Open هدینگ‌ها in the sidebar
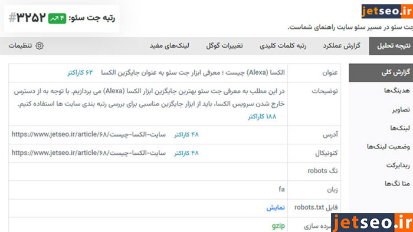The image size is (413, 232). click(396, 91)
